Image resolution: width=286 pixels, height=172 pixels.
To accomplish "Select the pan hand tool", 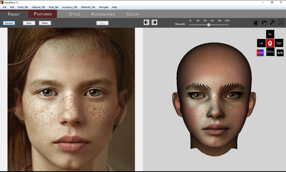I will tap(256, 22).
